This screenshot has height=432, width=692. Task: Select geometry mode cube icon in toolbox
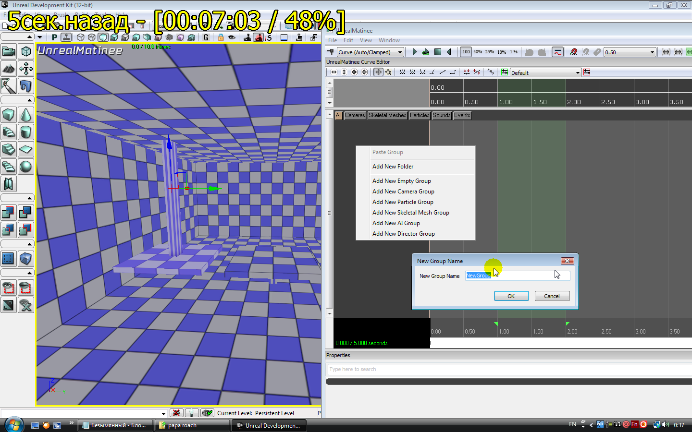click(x=26, y=51)
